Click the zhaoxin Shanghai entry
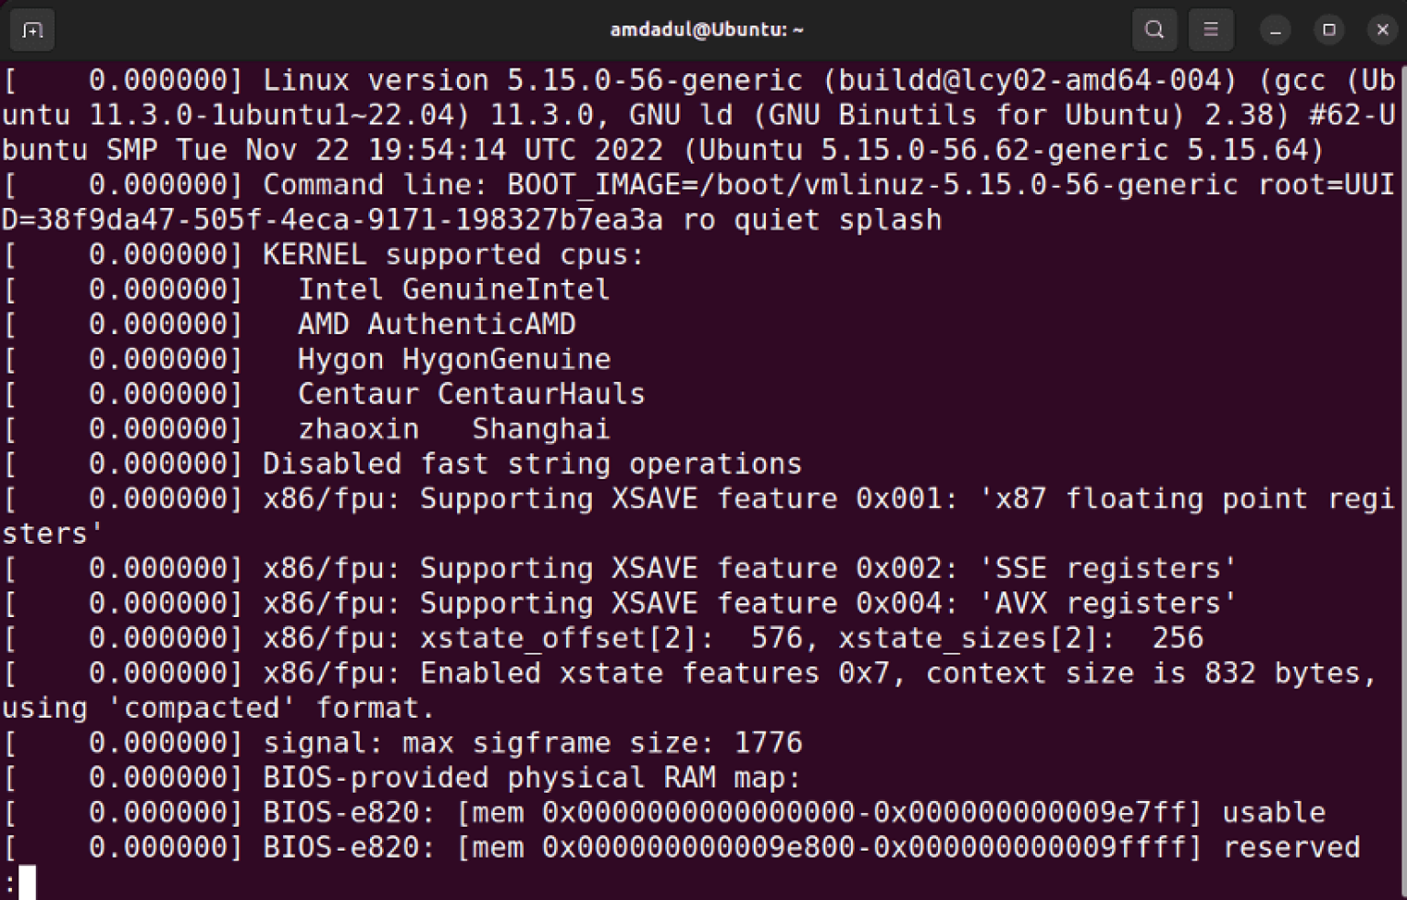Viewport: 1407px width, 900px height. [453, 428]
